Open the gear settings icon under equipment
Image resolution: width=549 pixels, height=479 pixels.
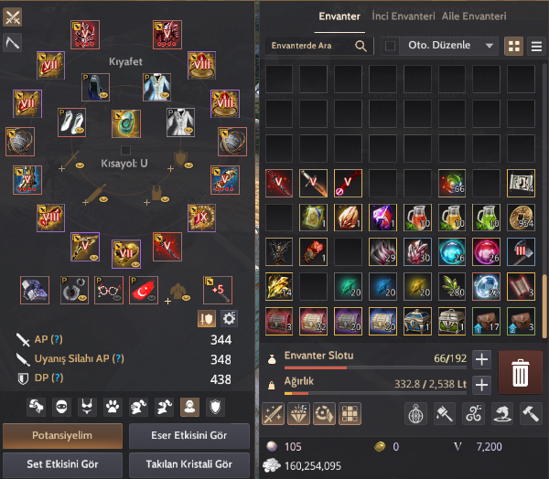click(230, 318)
